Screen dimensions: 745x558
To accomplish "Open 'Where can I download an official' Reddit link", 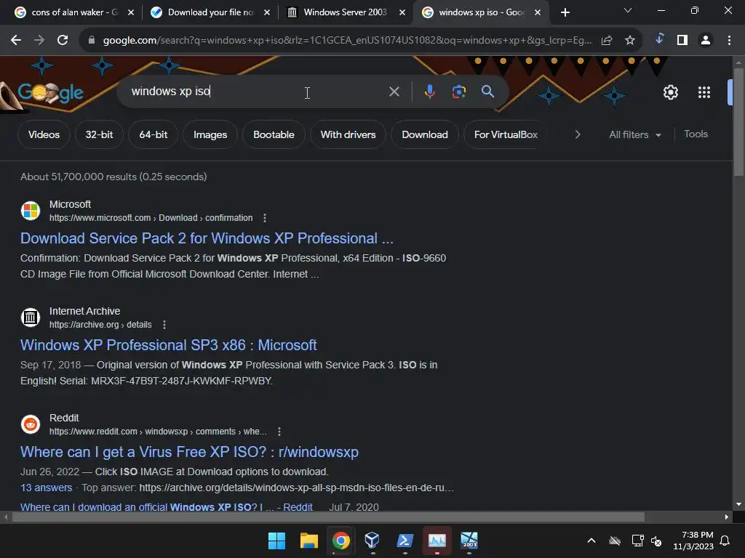I will [167, 506].
